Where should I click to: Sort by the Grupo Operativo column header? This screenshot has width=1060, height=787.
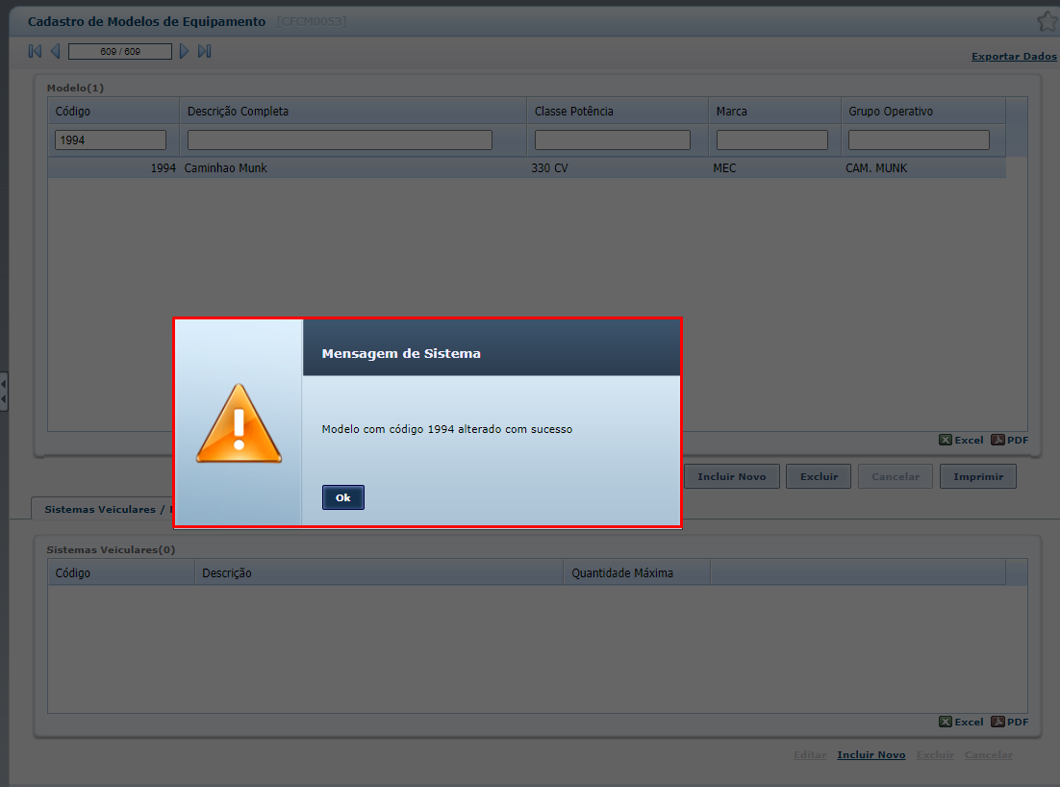coord(923,111)
